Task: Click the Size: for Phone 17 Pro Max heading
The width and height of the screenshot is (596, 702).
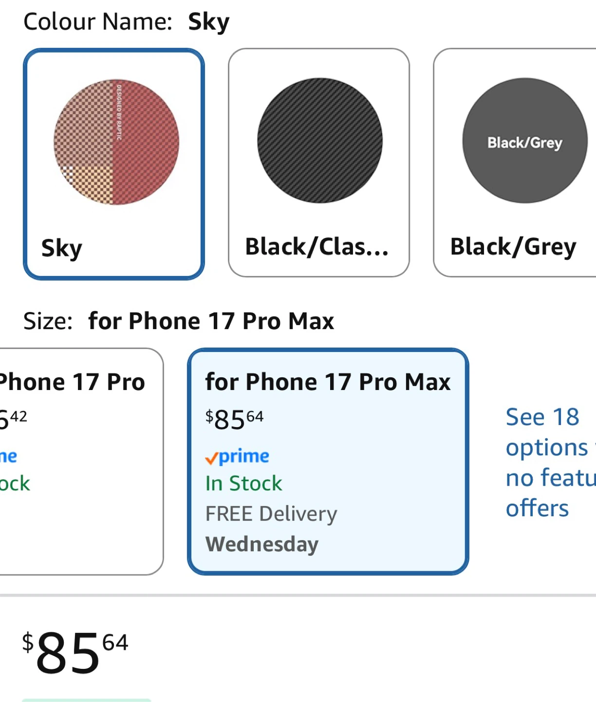Action: [x=178, y=321]
